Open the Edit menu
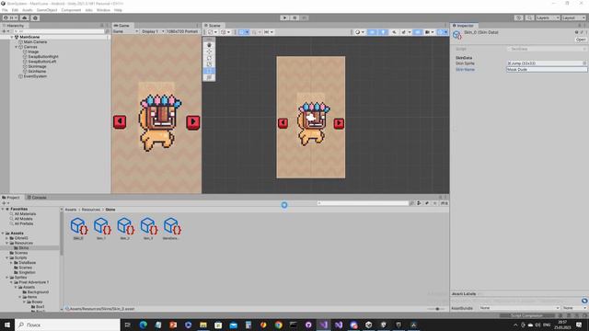 click(15, 10)
